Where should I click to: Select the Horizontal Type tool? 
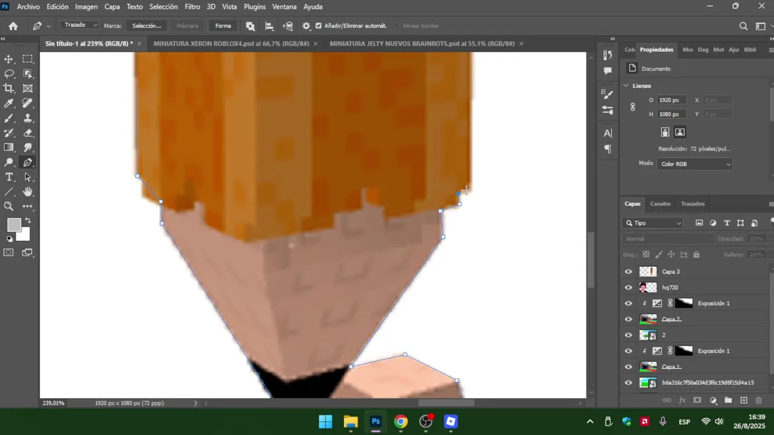(9, 177)
